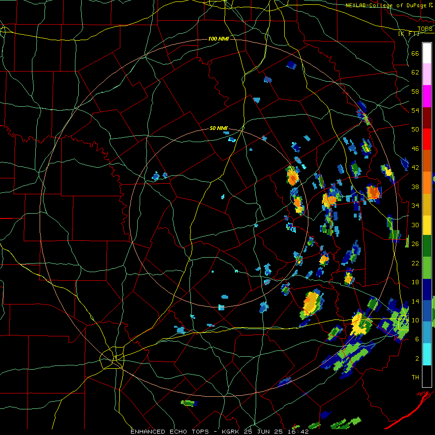Click the "NEXLAB-College of DuPage" credit text
435x435 pixels.
pos(386,5)
